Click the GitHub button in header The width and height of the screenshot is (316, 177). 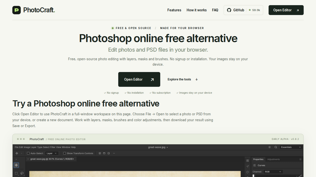243,10
